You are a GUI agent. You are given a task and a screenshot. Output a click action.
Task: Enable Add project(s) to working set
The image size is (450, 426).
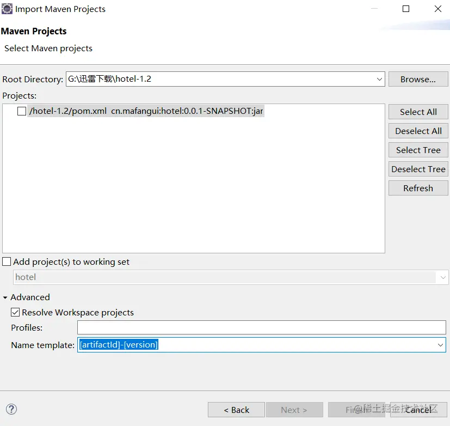point(7,261)
